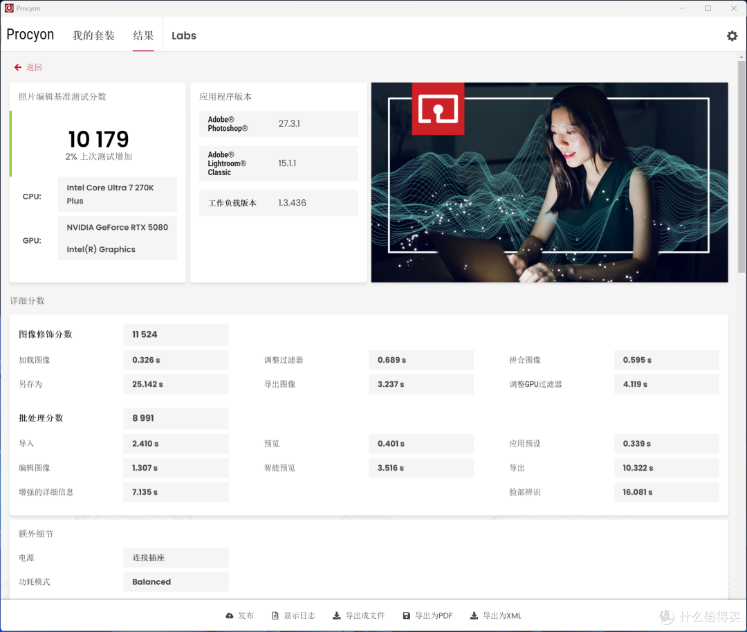This screenshot has width=747, height=632.
Task: Click power mode value Balanced
Action: [176, 582]
